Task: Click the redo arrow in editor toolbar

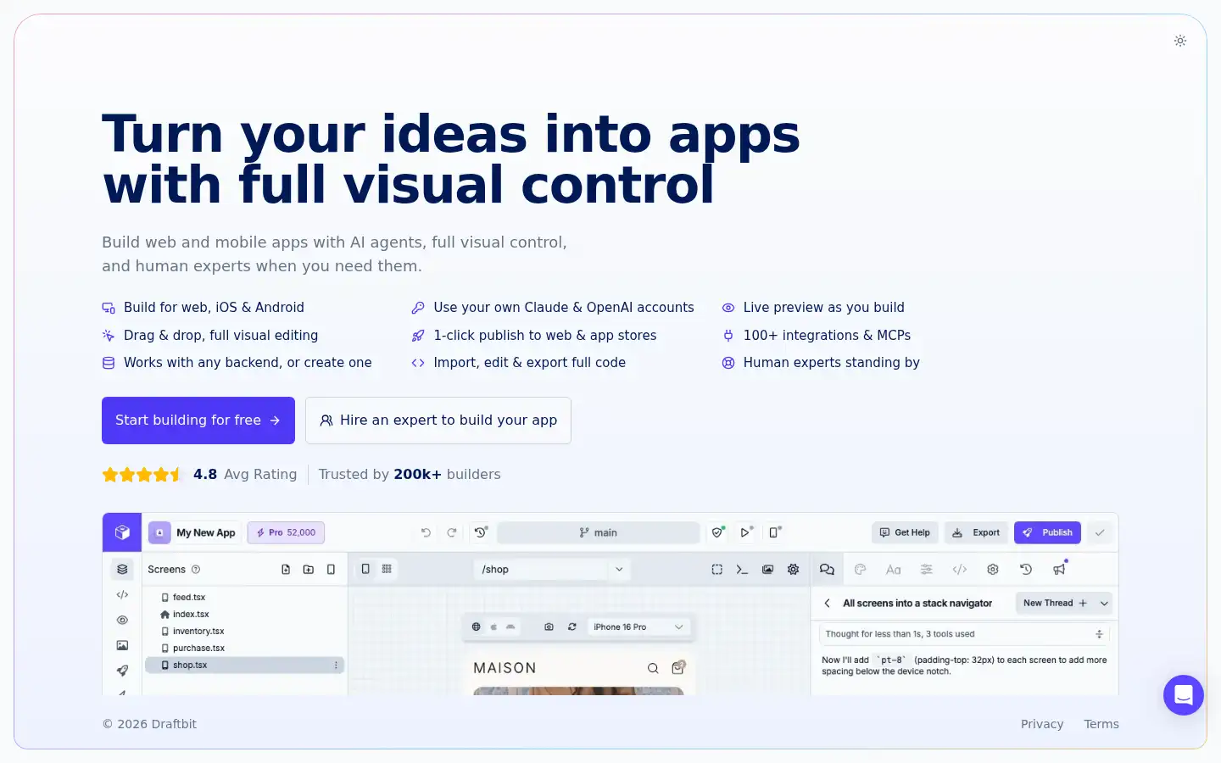Action: pyautogui.click(x=452, y=532)
